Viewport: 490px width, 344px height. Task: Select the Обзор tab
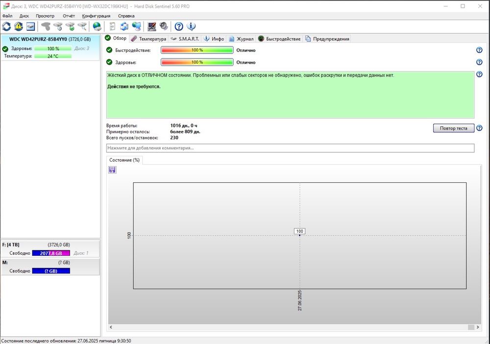click(116, 38)
